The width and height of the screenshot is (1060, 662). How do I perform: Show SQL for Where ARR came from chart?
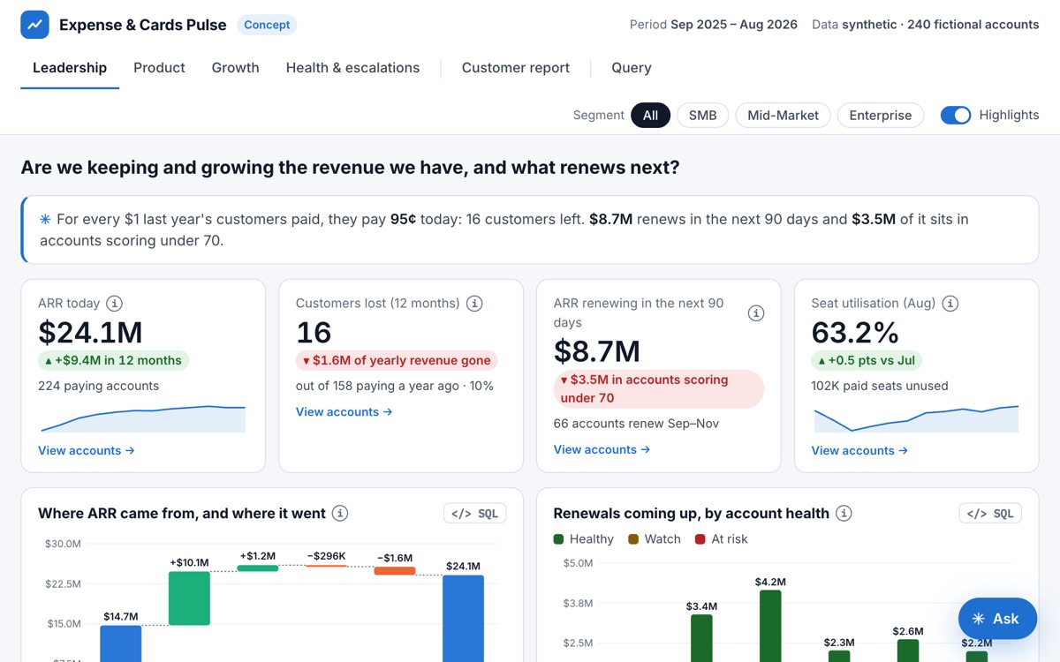[x=474, y=514]
